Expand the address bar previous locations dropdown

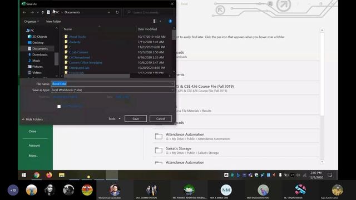[x=109, y=12]
